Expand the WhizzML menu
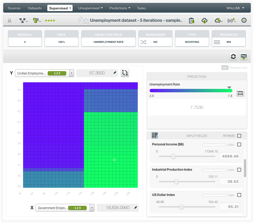The height and width of the screenshot is (223, 254). [x=235, y=8]
